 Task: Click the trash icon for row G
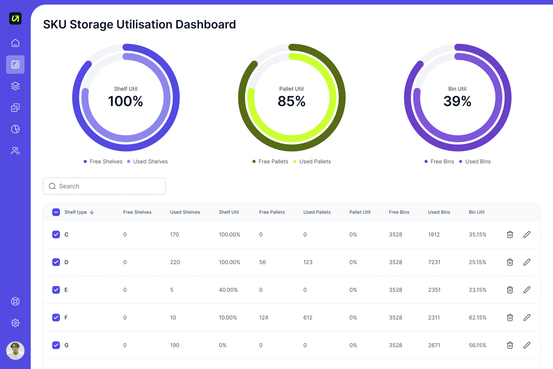(x=510, y=345)
